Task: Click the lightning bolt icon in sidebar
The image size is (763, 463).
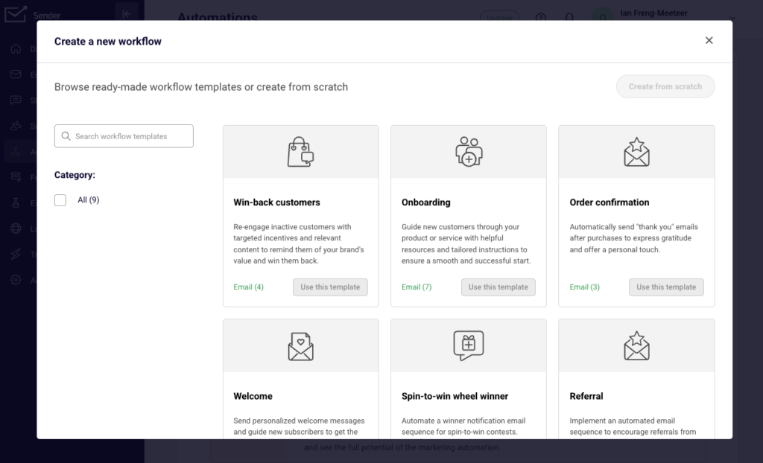Action: point(15,254)
